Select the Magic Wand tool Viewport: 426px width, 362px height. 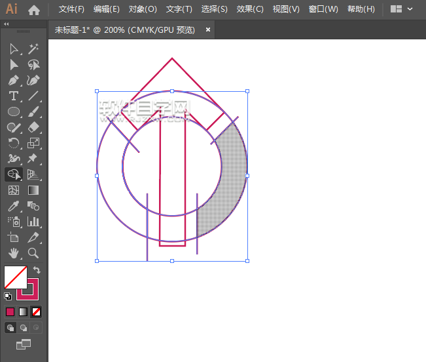coord(33,49)
